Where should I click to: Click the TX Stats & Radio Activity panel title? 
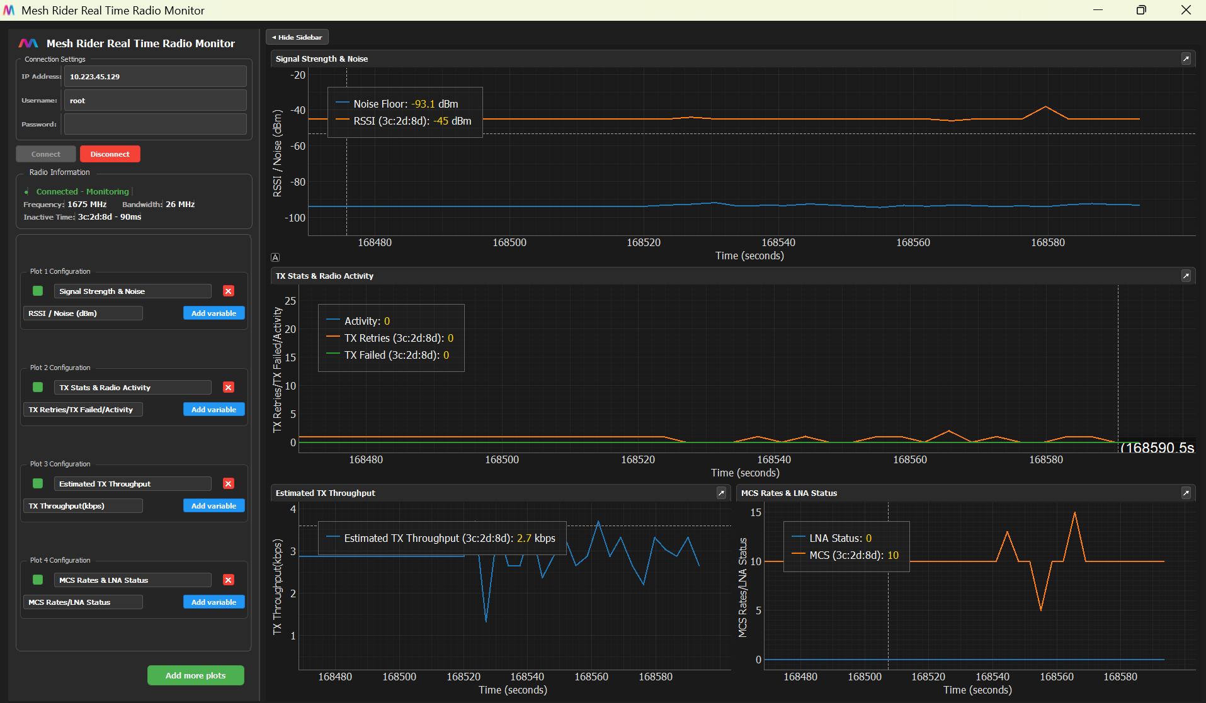[324, 276]
